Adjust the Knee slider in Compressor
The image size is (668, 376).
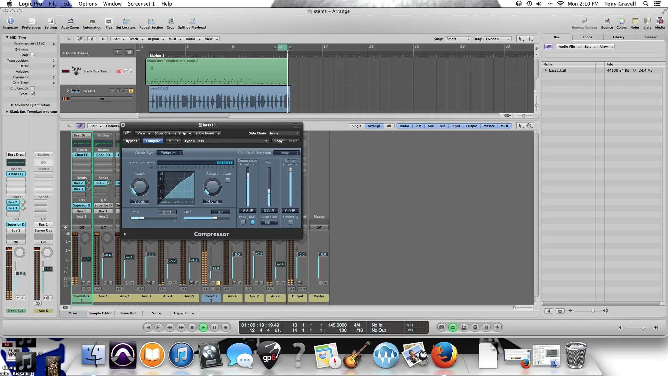coord(207,218)
